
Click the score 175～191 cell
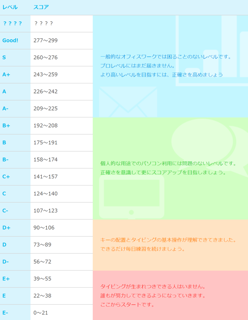click(x=62, y=143)
